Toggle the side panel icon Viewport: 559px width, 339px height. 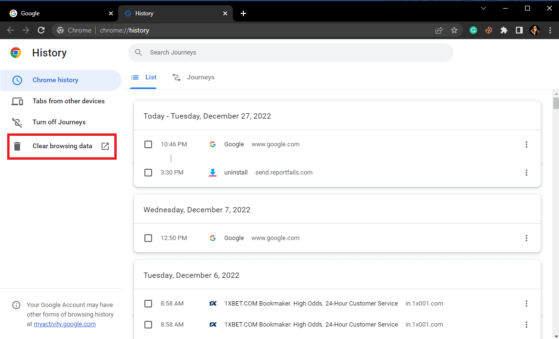(x=519, y=30)
